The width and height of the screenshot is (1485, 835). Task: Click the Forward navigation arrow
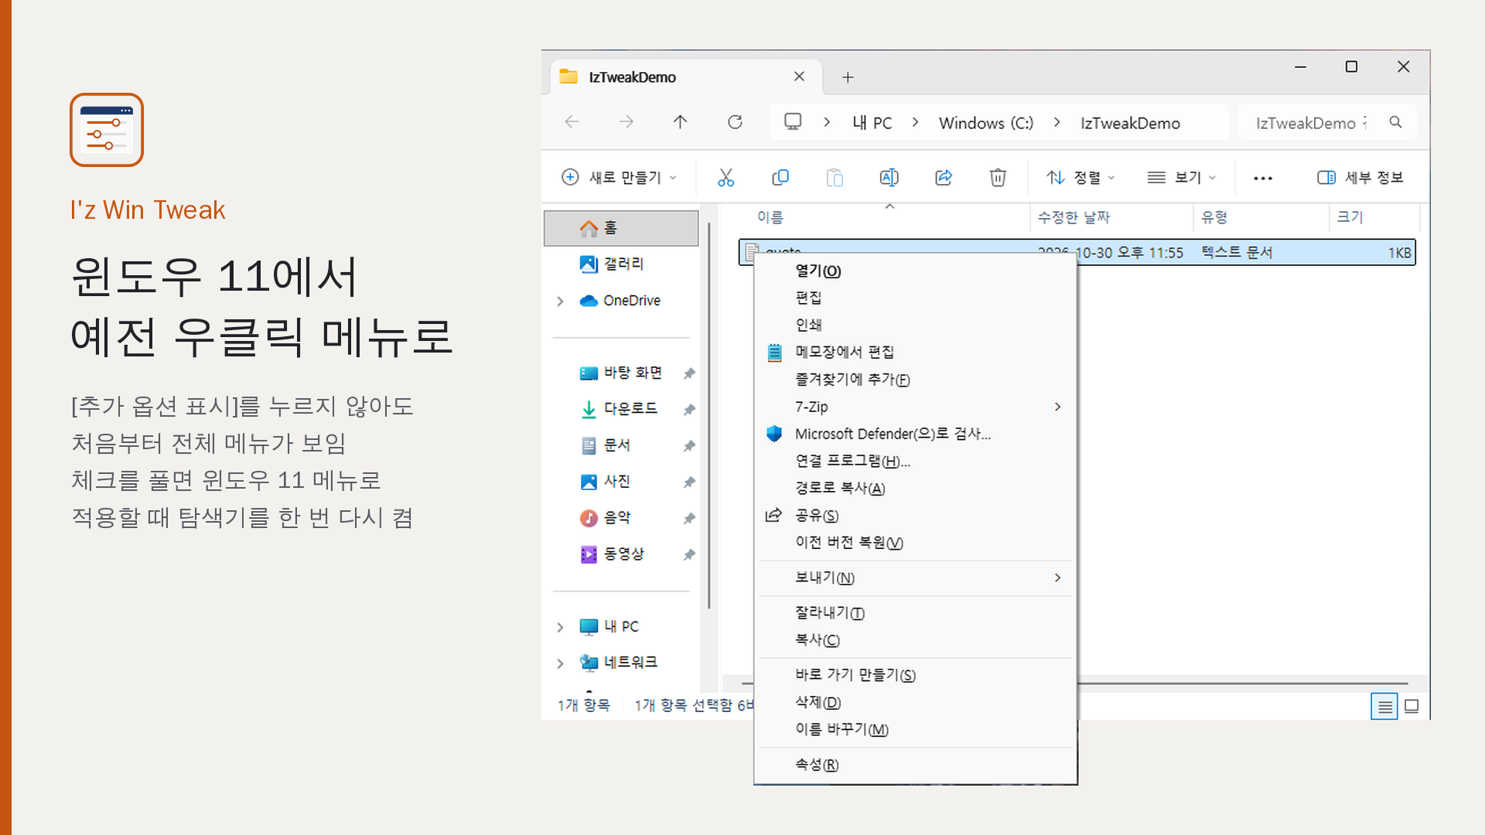click(x=626, y=122)
